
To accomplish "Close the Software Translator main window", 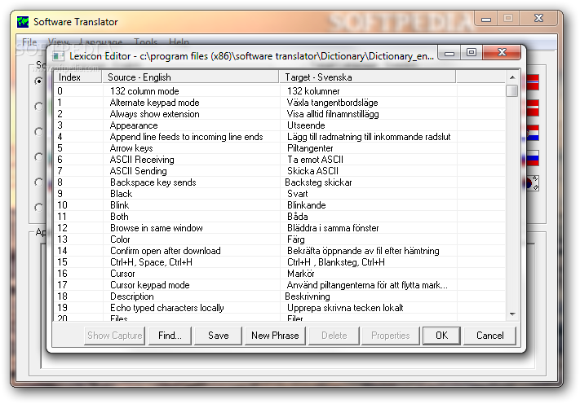I will click(x=538, y=18).
